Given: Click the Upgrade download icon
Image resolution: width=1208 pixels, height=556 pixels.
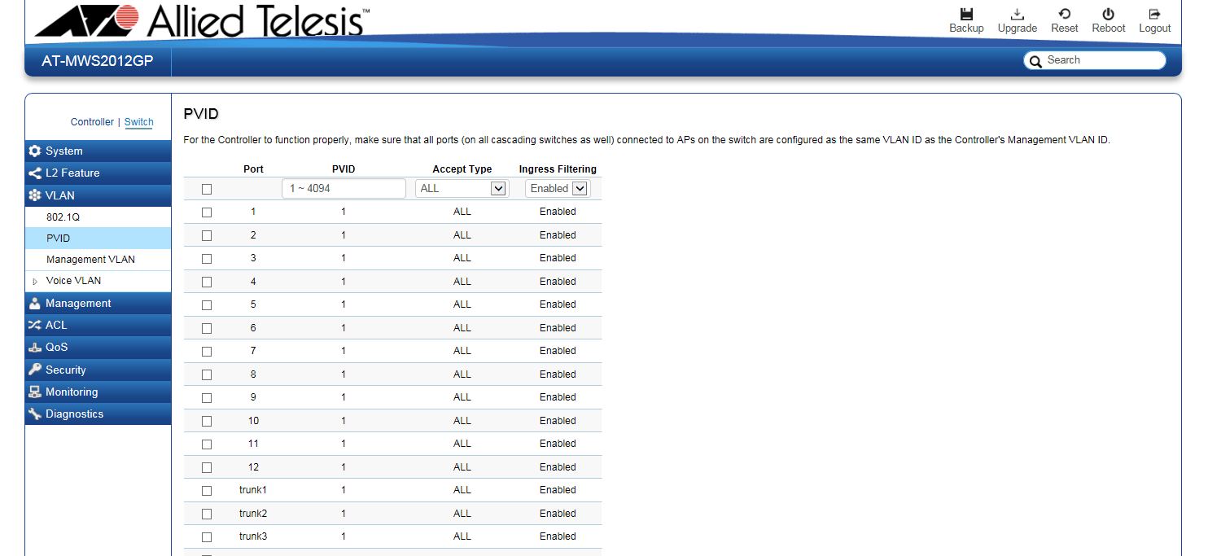Looking at the screenshot, I should click(1017, 14).
